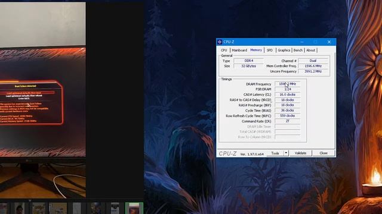Click the RAS# Precharge 18 clocks value
Screen dimensions: 382x214
288,105
